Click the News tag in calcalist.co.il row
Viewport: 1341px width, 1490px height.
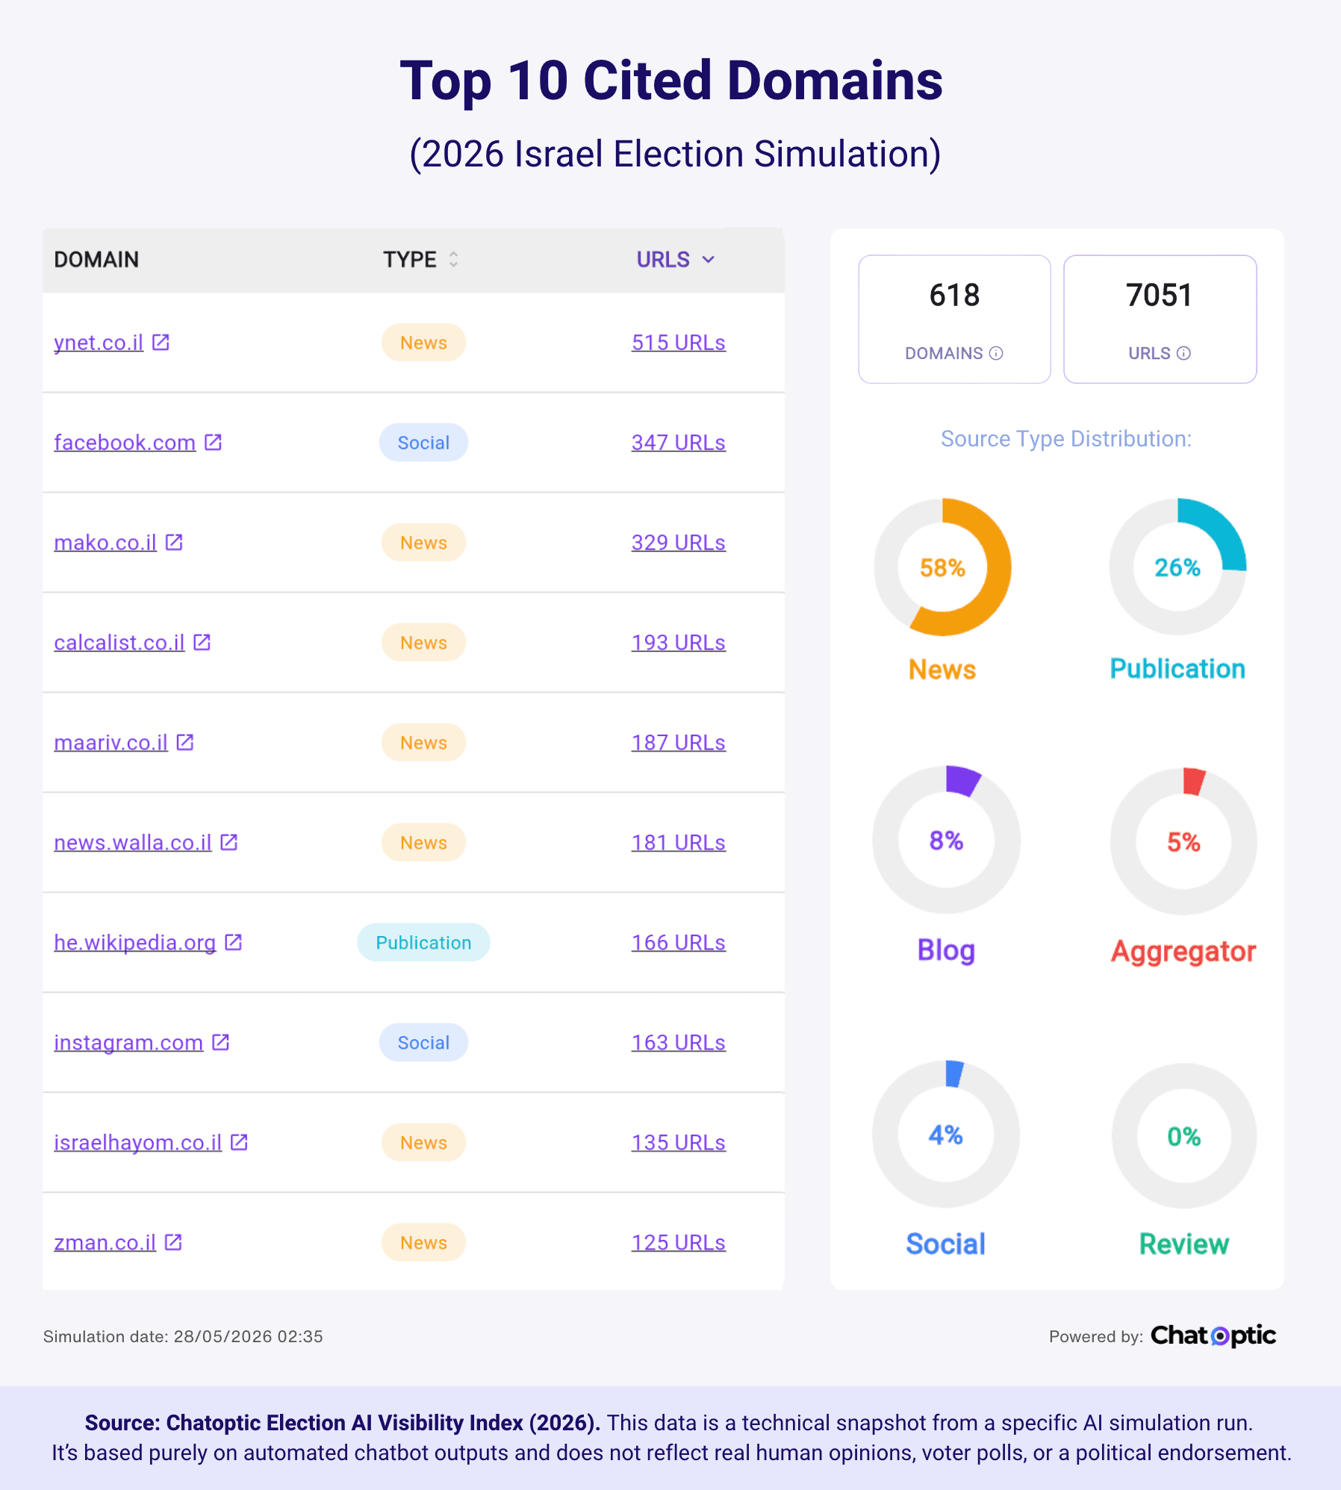[x=423, y=643]
